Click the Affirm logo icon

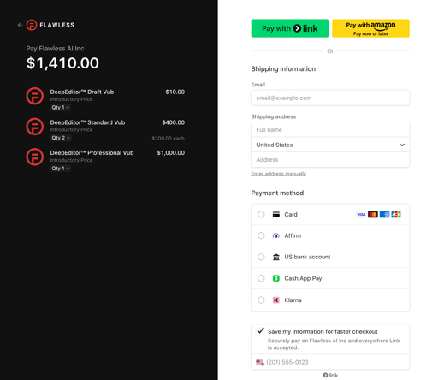click(276, 235)
